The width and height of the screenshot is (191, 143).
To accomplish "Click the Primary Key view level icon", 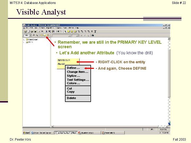I will (45, 35).
